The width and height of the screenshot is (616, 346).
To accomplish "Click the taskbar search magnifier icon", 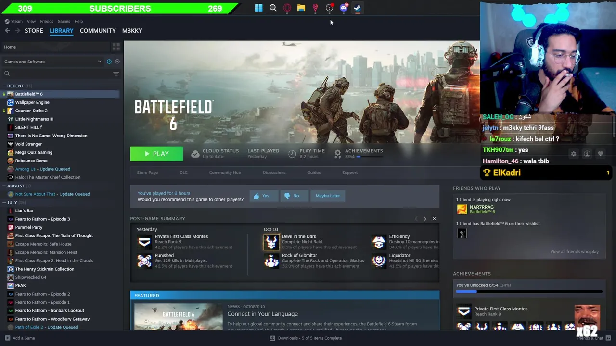I will coord(273,8).
